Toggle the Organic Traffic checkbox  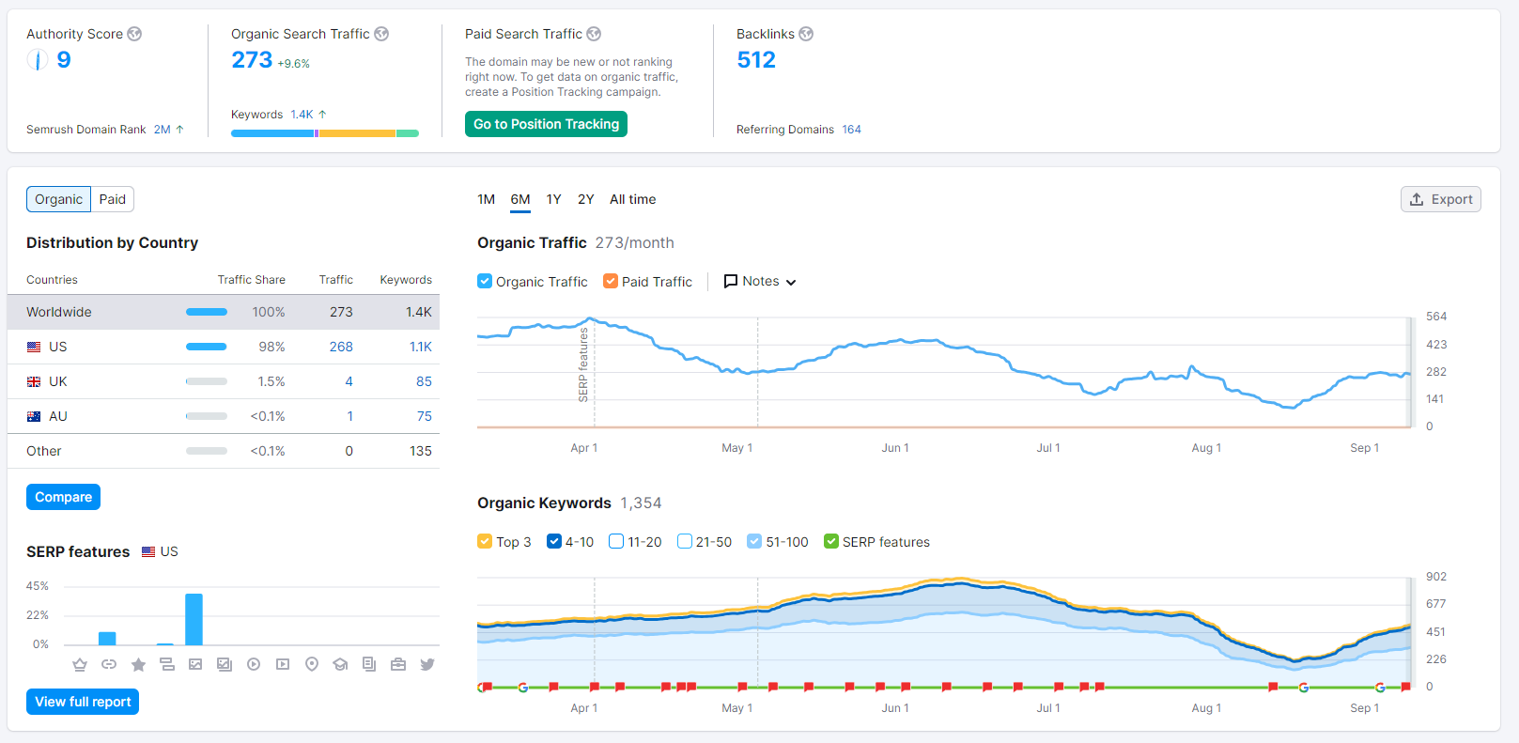pos(485,281)
